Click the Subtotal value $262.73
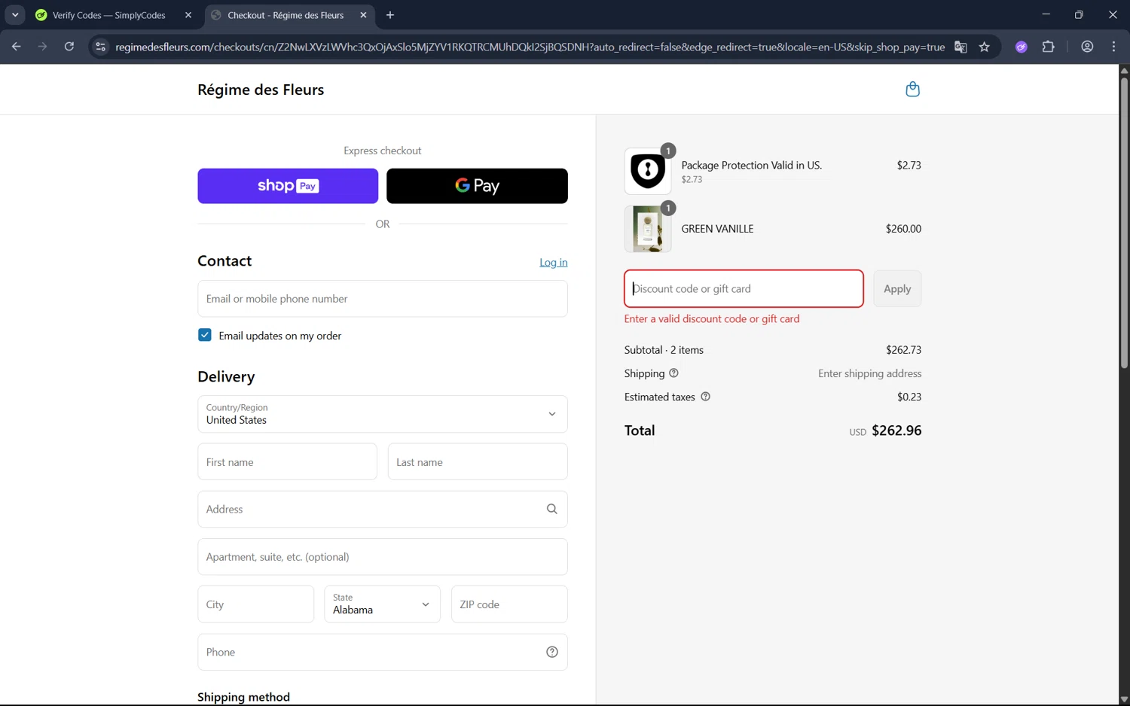 903,350
